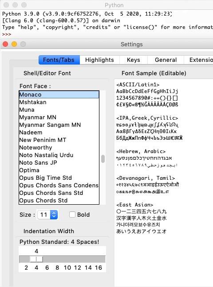Click the IPA,Greek,Cyrillic sample heading

[x=147, y=118]
